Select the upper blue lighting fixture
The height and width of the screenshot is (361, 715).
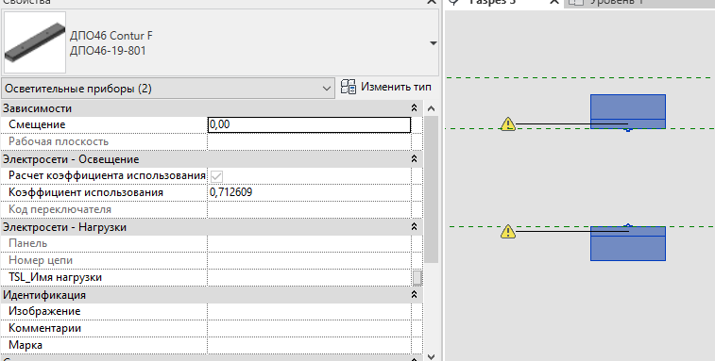tap(628, 111)
